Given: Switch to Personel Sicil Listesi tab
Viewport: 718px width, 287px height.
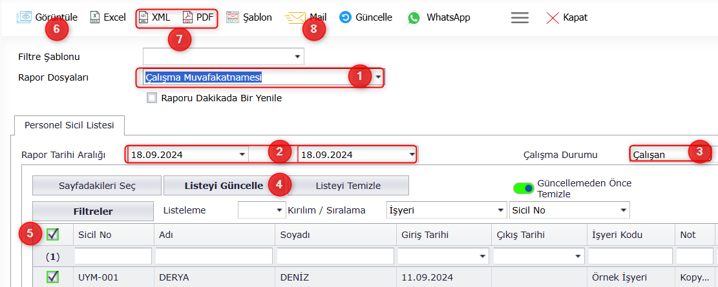Looking at the screenshot, I should [69, 125].
